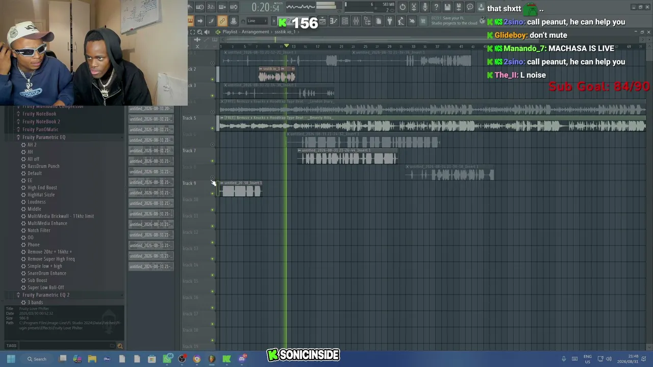Open the one-click audio recording microphone icon
Screen dimensions: 653x367
point(425,7)
